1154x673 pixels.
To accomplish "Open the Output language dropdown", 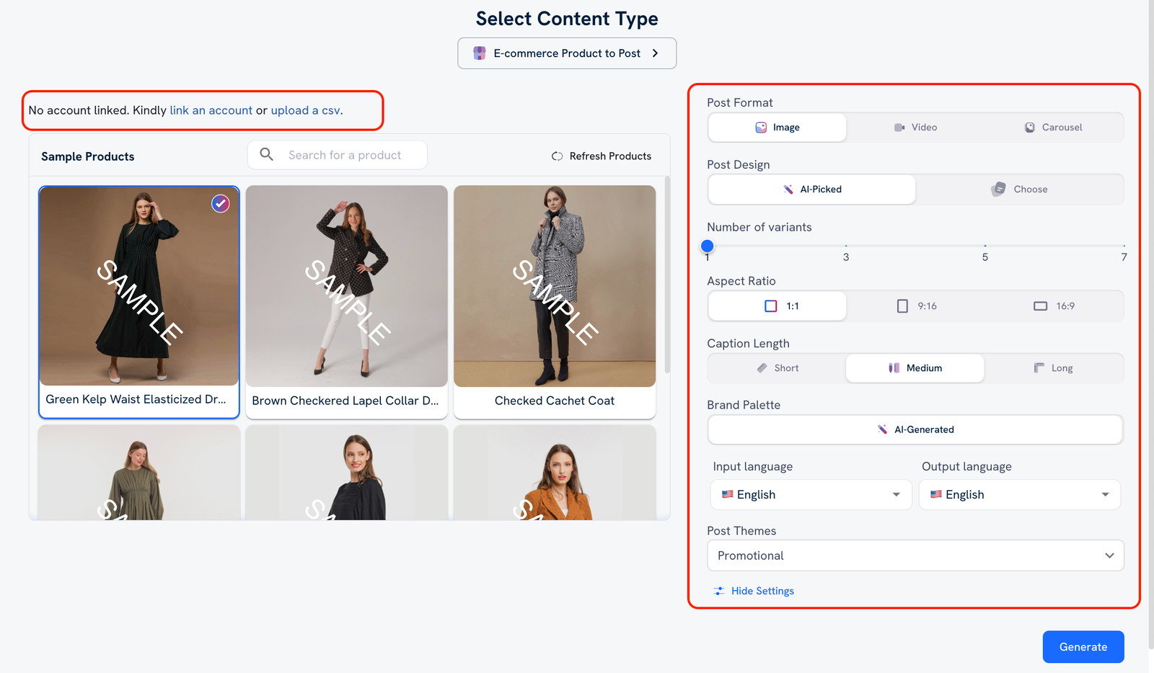I will coord(1018,494).
